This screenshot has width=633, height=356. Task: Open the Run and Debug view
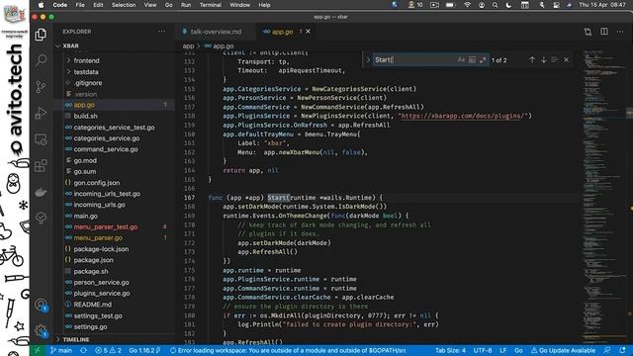coord(41,113)
